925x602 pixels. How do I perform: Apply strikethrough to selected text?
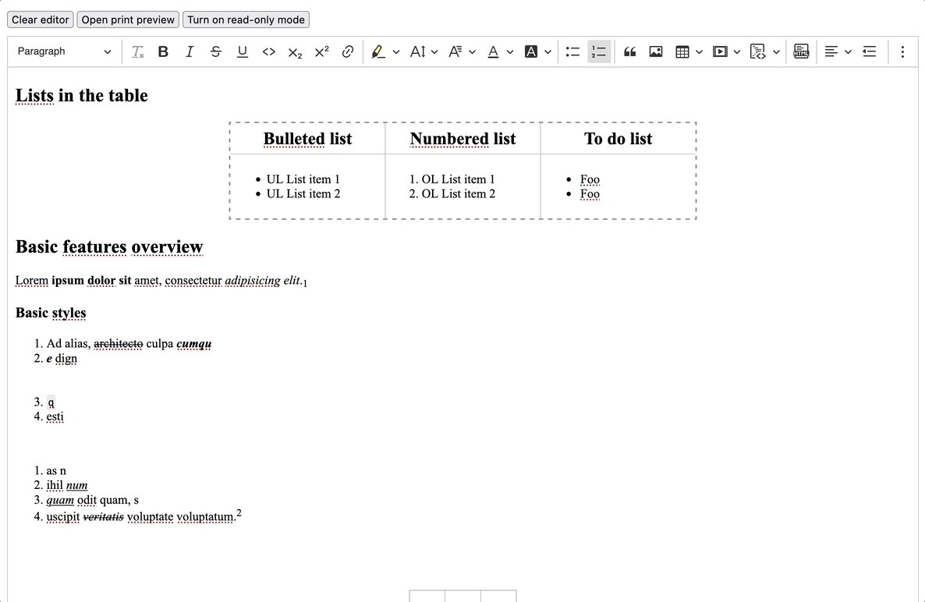(214, 51)
